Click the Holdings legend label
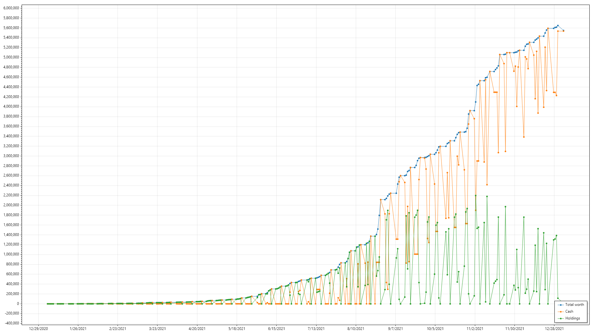Viewport: 594px width, 334px height. tap(572, 318)
